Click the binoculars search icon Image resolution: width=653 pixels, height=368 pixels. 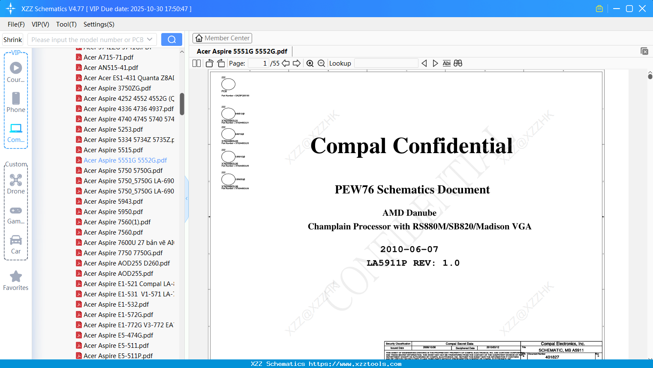pyautogui.click(x=458, y=63)
